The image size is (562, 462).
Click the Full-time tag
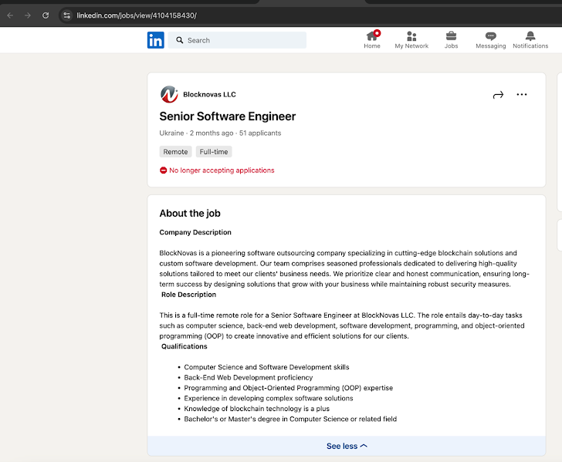coord(214,152)
